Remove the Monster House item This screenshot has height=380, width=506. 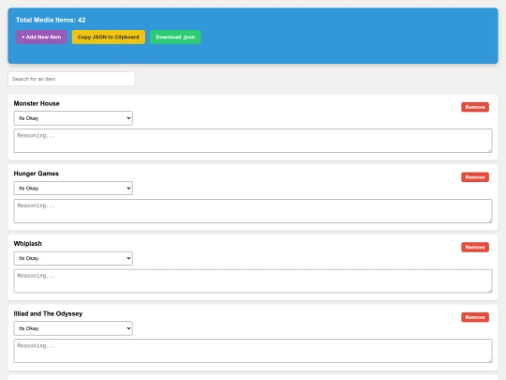click(475, 107)
